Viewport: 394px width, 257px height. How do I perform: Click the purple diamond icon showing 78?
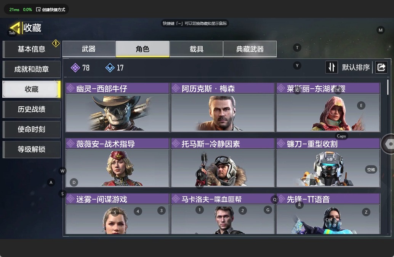(x=75, y=68)
